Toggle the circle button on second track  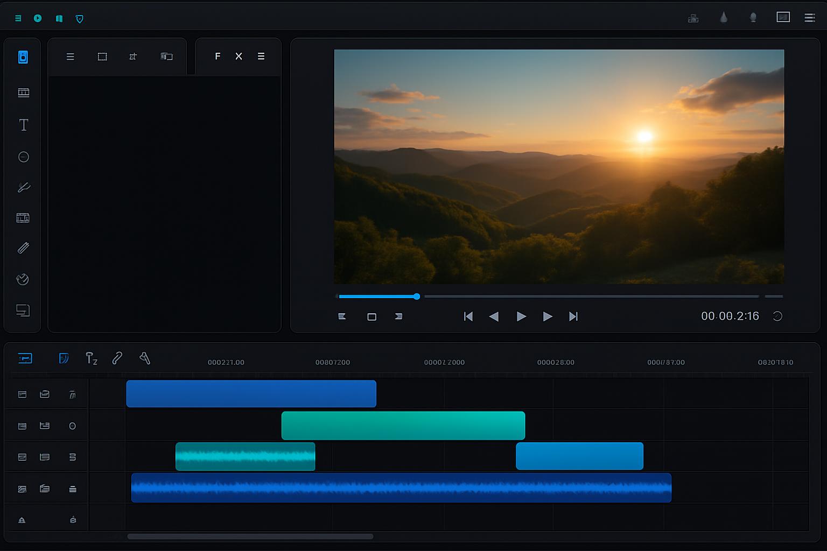click(72, 426)
